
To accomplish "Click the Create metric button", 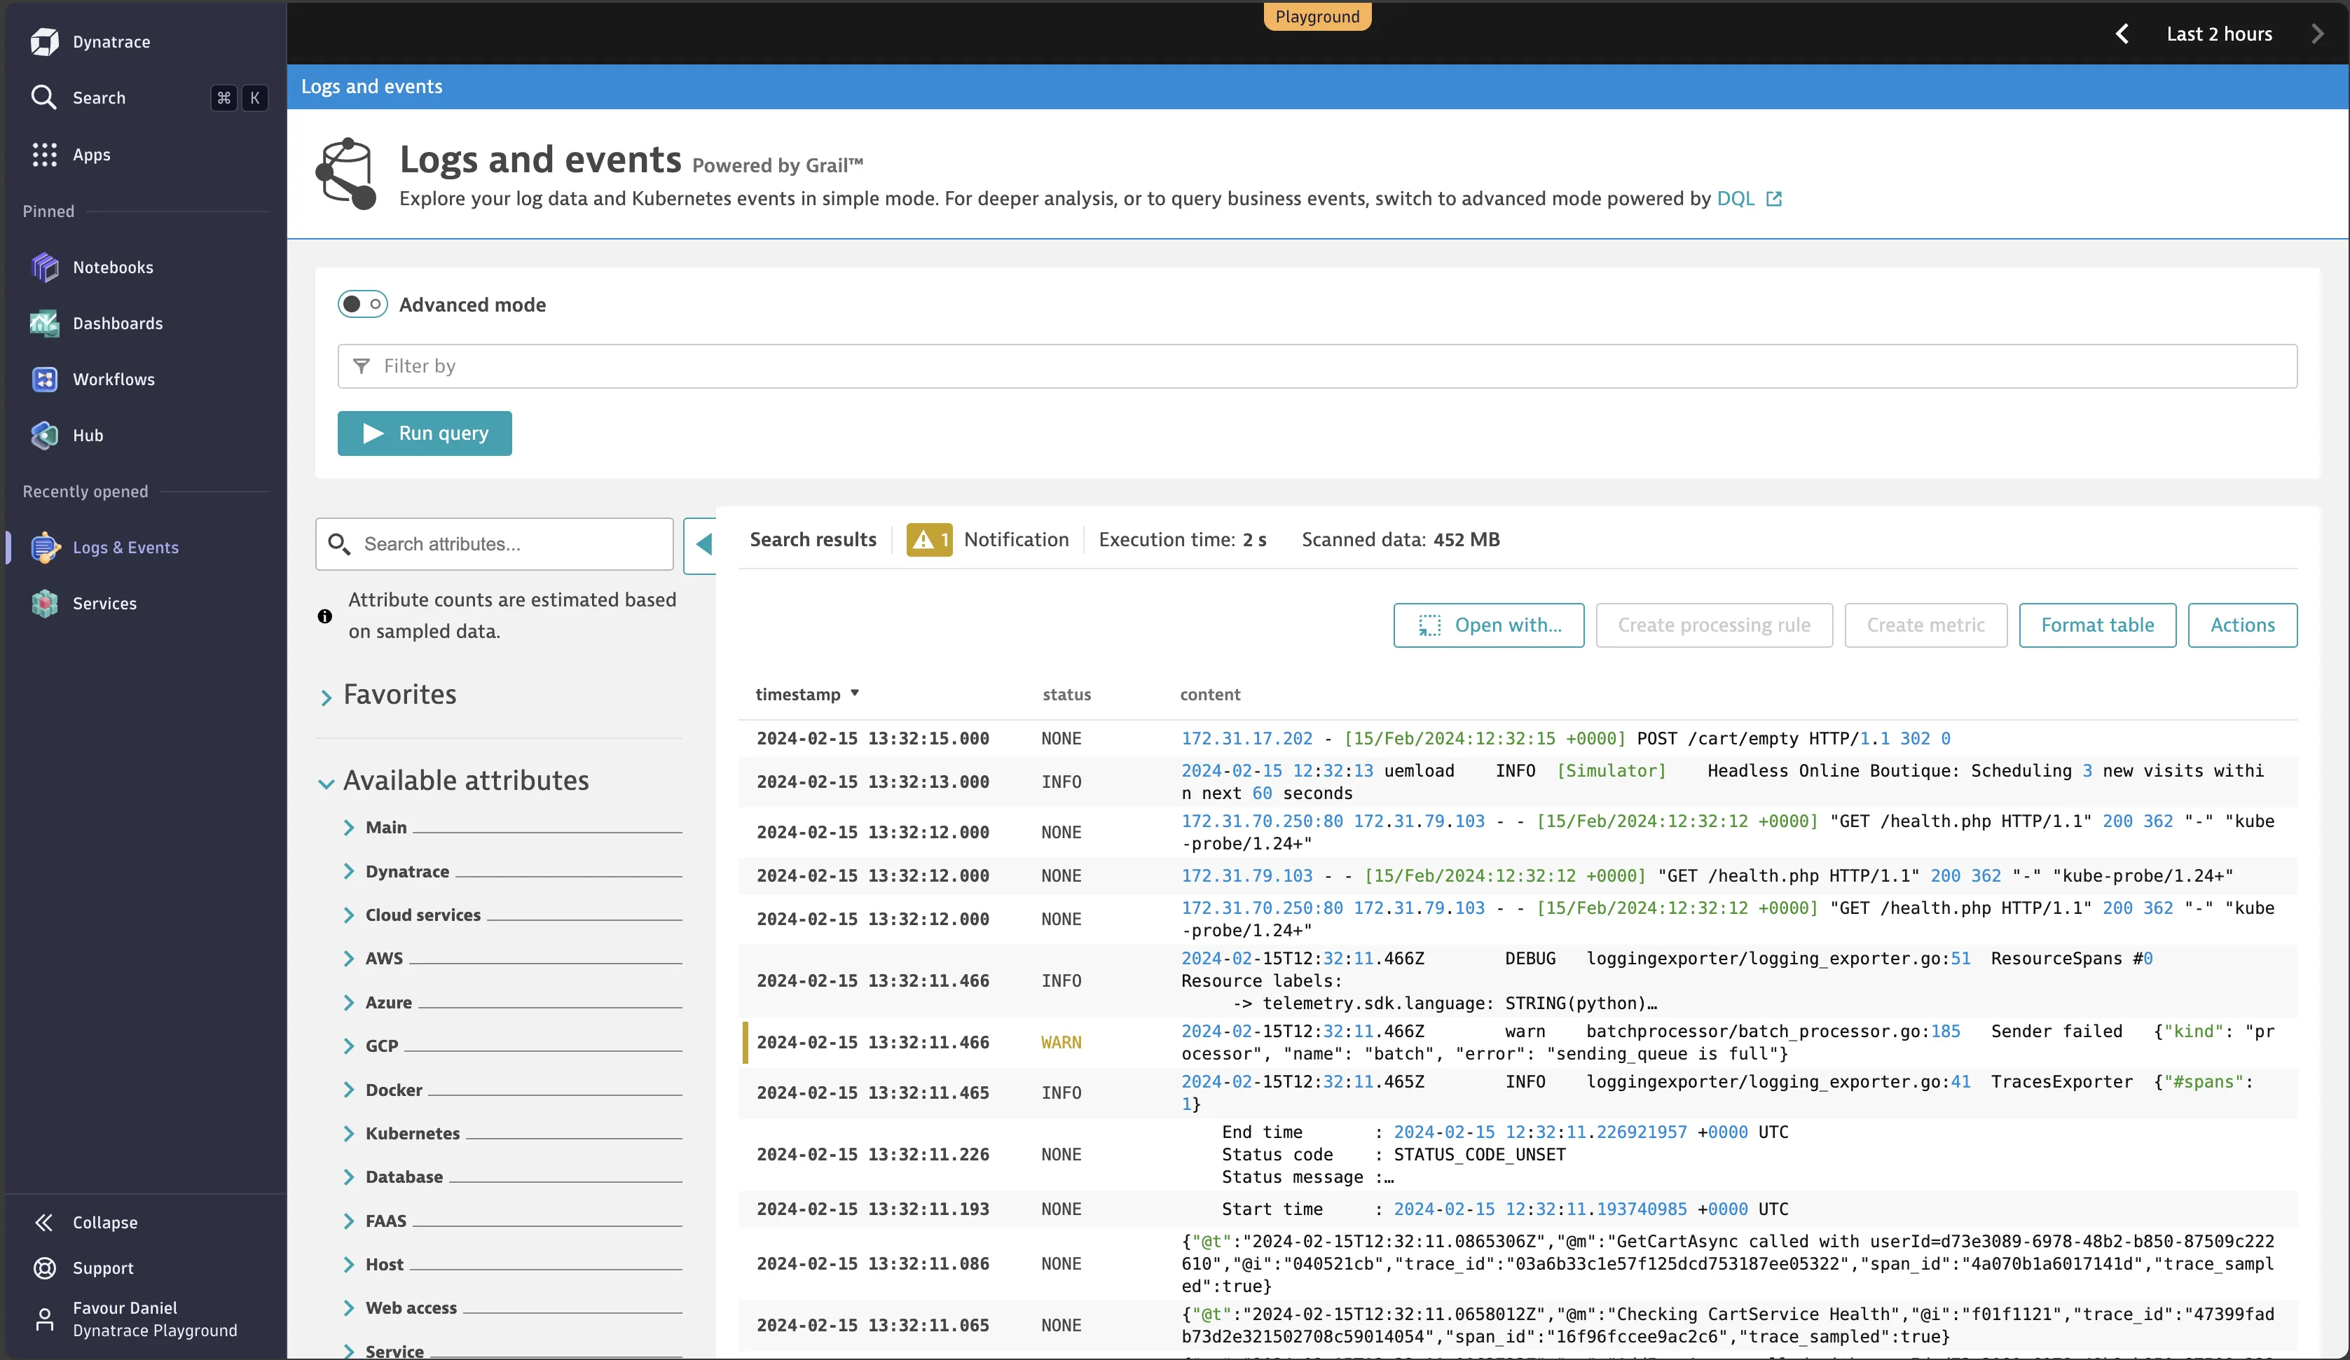I will point(1925,625).
